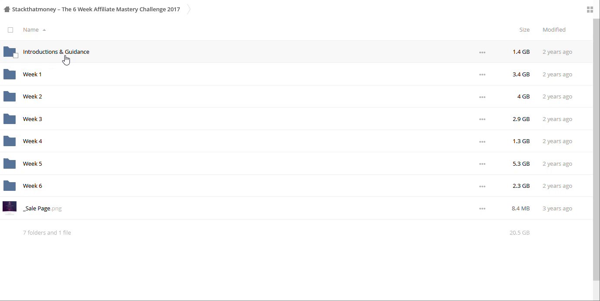
Task: Click the Week 3 folder icon
Action: coord(10,119)
